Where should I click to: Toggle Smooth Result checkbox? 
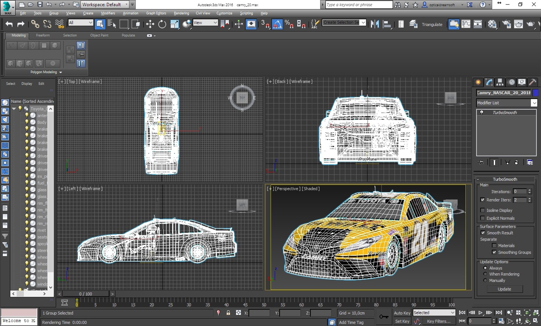tap(483, 233)
